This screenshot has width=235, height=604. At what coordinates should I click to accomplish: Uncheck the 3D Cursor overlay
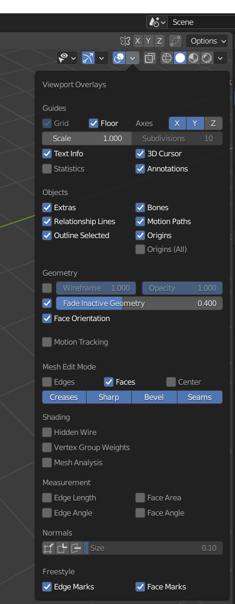141,154
